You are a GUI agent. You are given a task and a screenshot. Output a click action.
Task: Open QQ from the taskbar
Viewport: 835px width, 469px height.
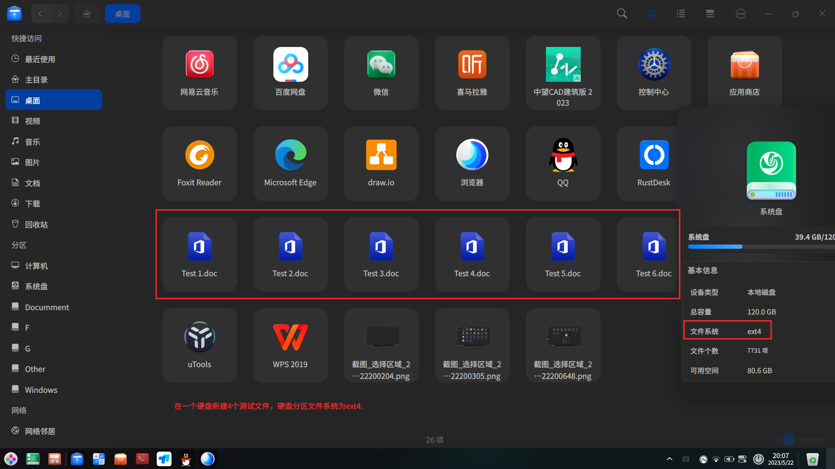(186, 459)
